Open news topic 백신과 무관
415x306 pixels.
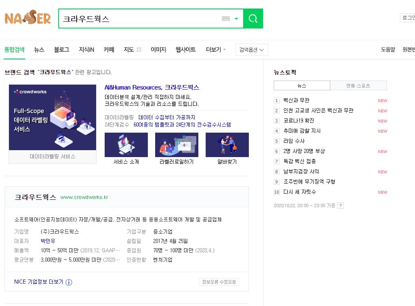pos(296,100)
